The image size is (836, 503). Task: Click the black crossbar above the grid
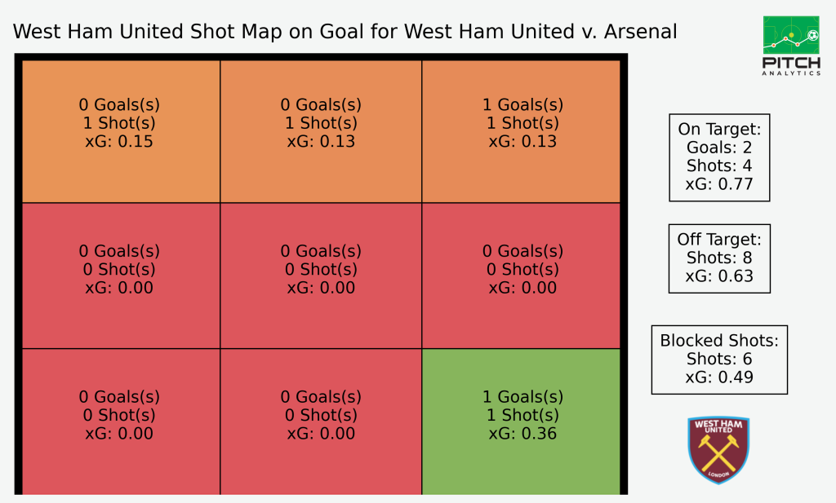click(x=321, y=57)
